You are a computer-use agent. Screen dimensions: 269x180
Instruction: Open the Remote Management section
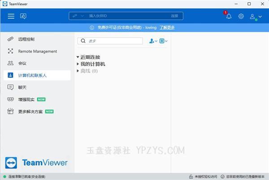coord(37,51)
